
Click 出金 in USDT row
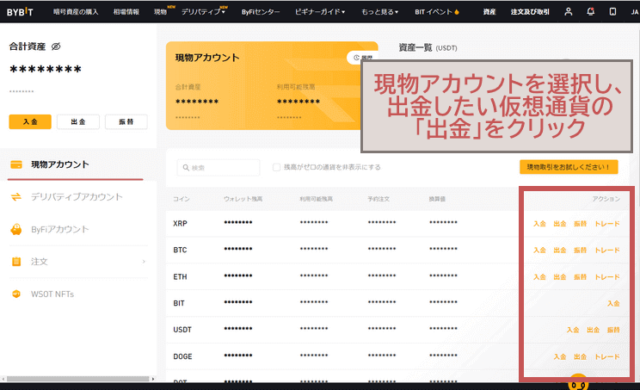click(x=594, y=330)
